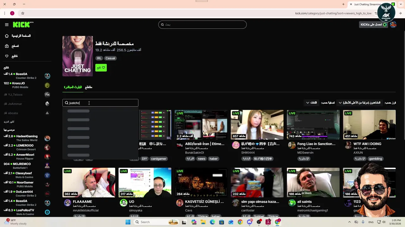Bookmark page with Chrome star icon
This screenshot has width=405, height=227.
click(23, 13)
